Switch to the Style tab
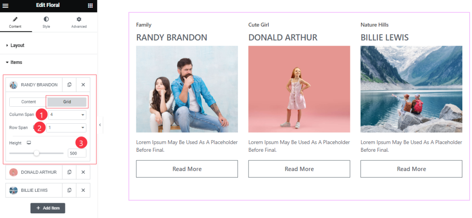The image size is (472, 218). 46,23
